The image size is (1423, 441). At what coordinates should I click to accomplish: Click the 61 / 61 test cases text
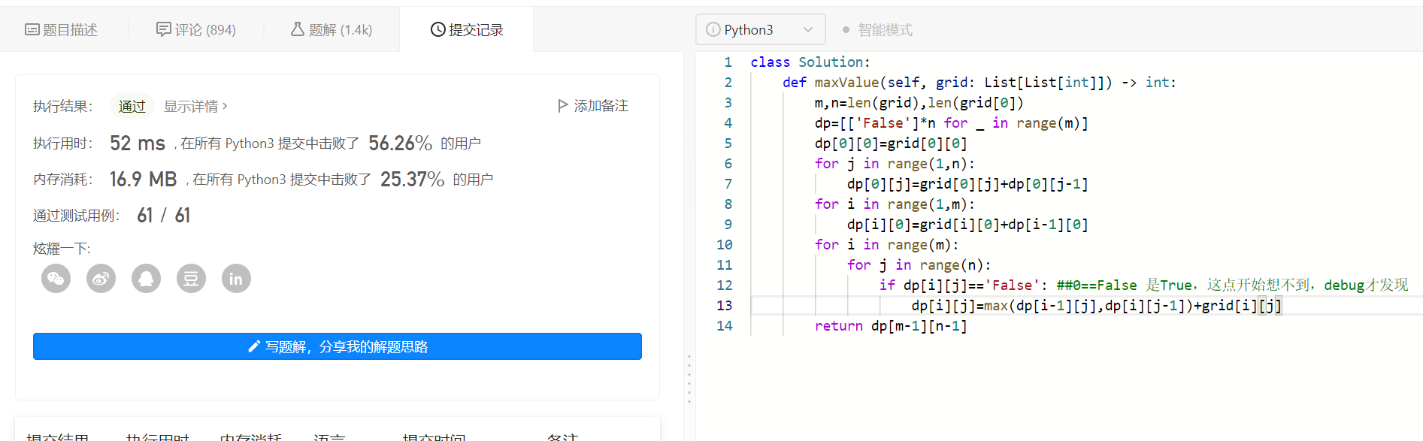[164, 216]
